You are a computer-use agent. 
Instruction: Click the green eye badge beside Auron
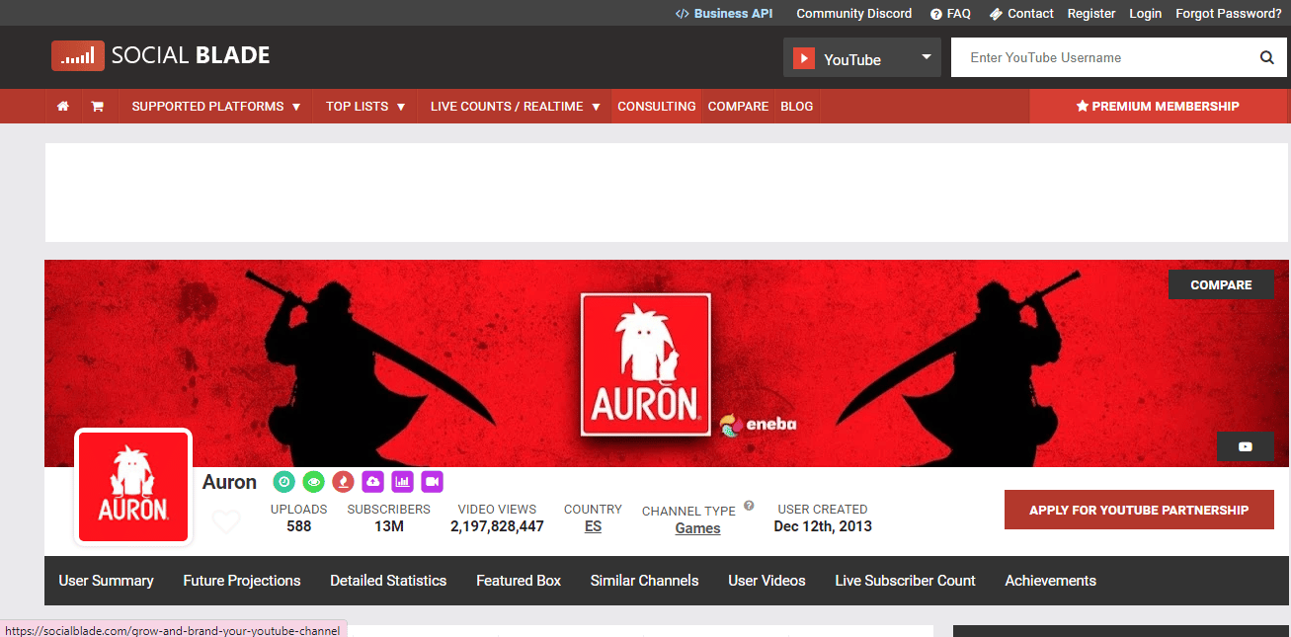point(314,482)
